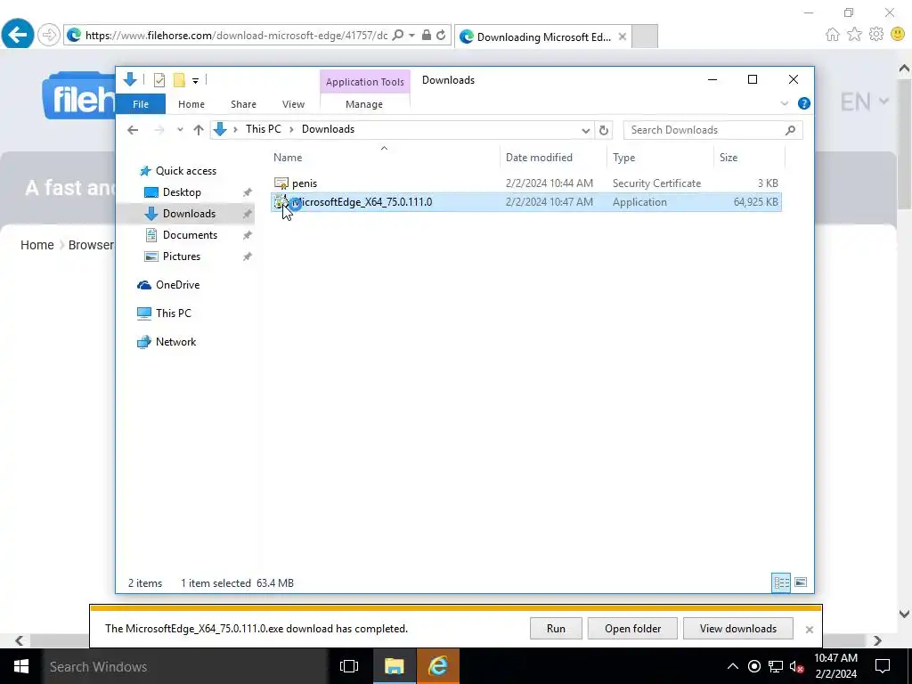This screenshot has height=684, width=912.
Task: Click the Search Downloads field
Action: click(712, 130)
